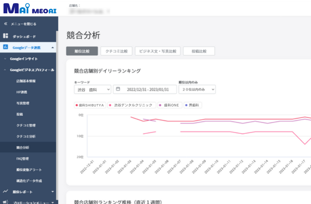
Task: Click the プロモーションメニュー megaphone icon
Action: 6,202
